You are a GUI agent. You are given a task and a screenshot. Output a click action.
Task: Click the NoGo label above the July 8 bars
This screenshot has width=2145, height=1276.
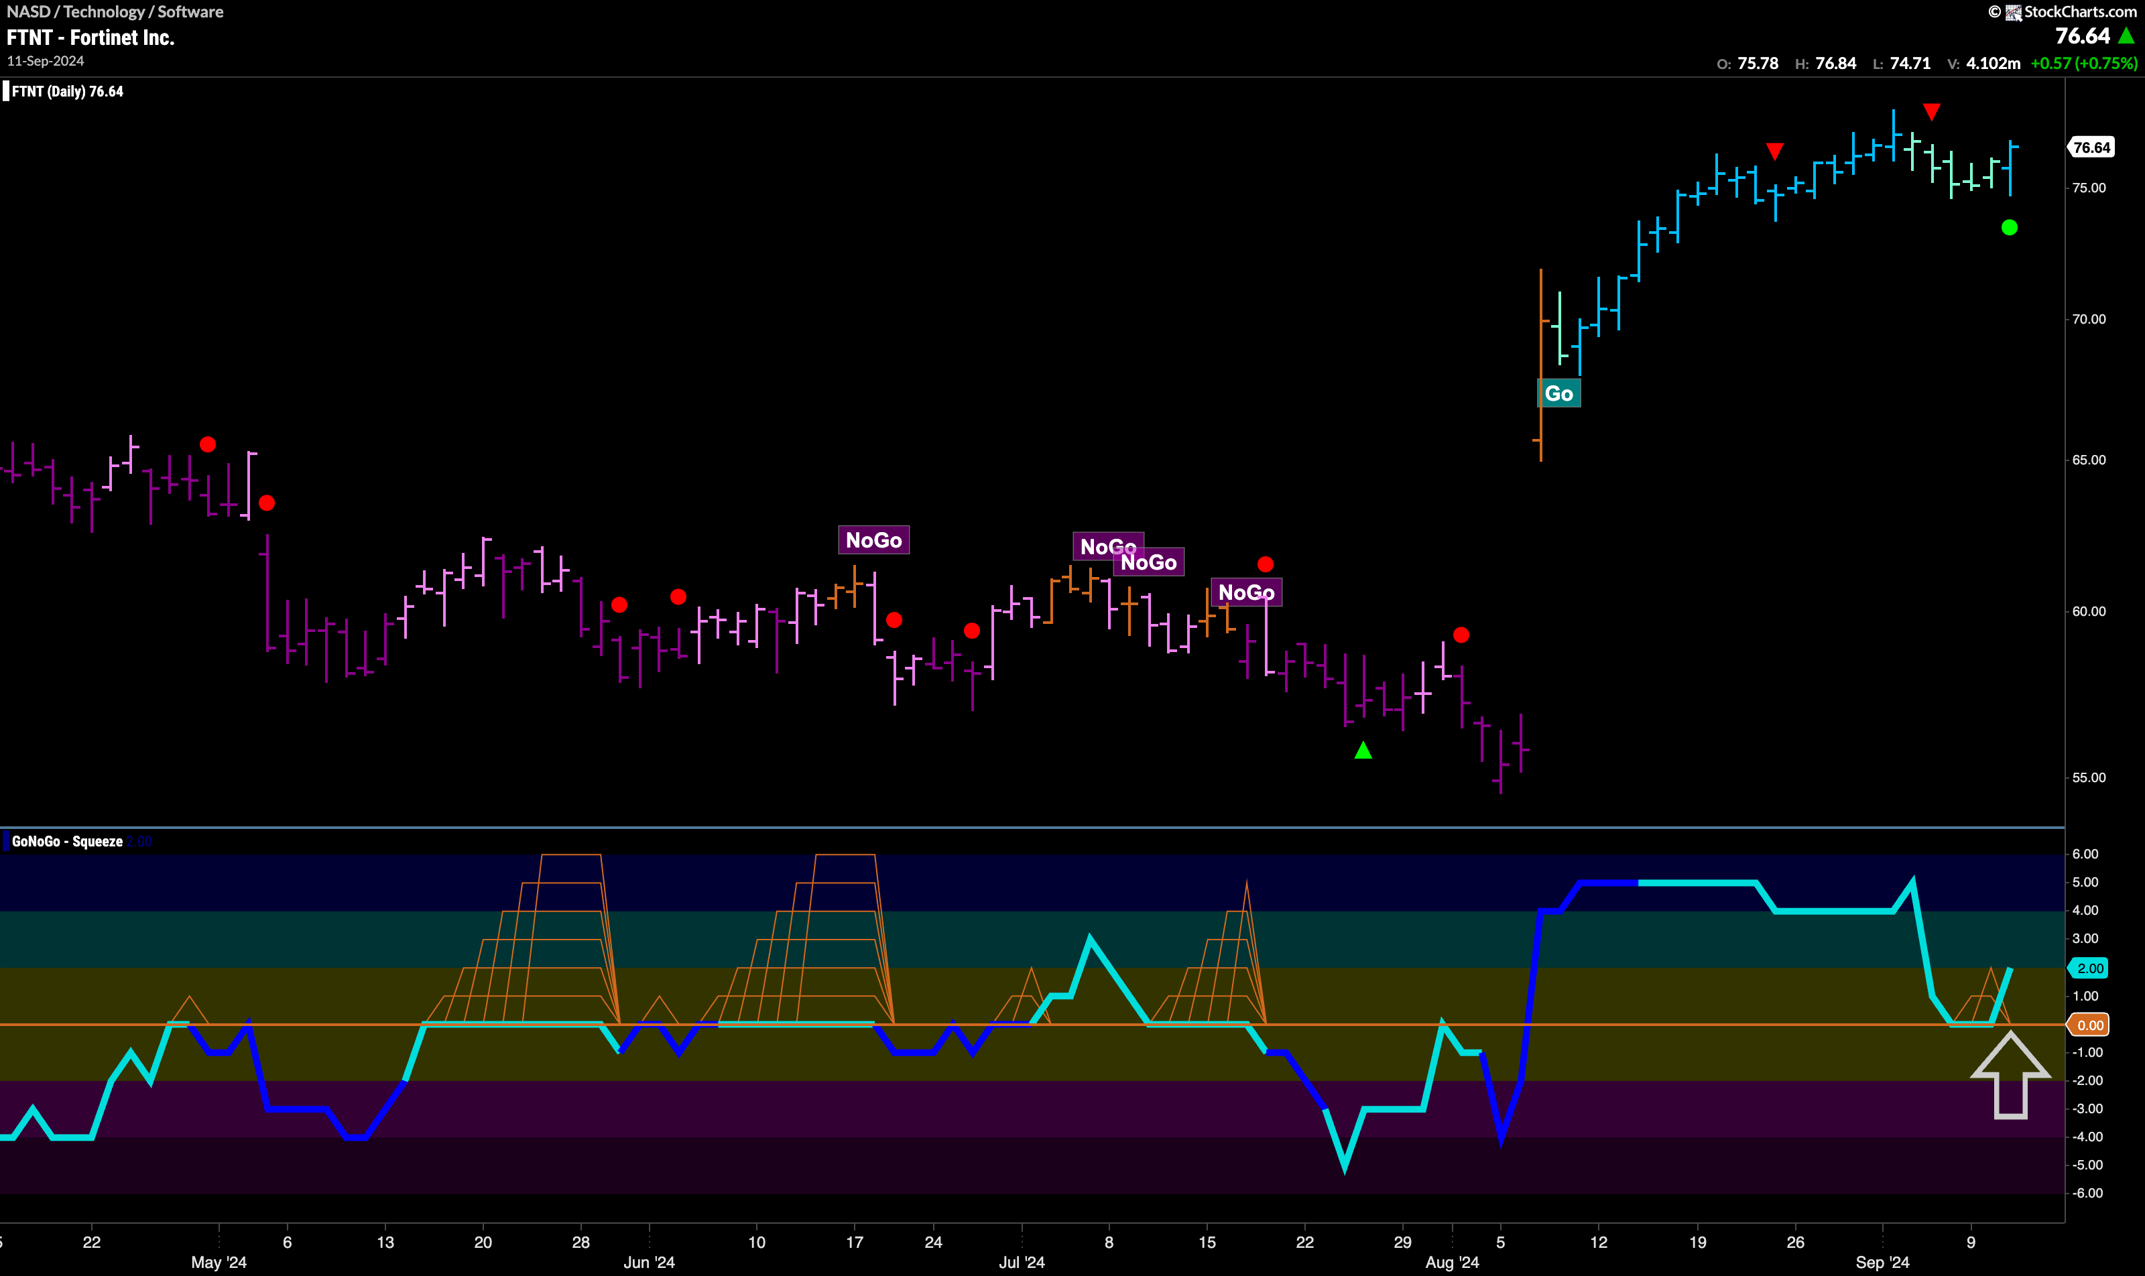coord(1108,546)
